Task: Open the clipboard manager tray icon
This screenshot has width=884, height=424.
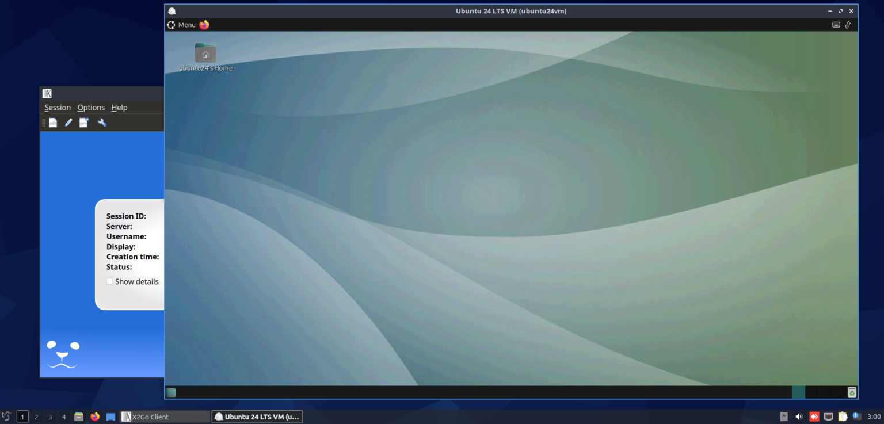Action: pos(843,416)
